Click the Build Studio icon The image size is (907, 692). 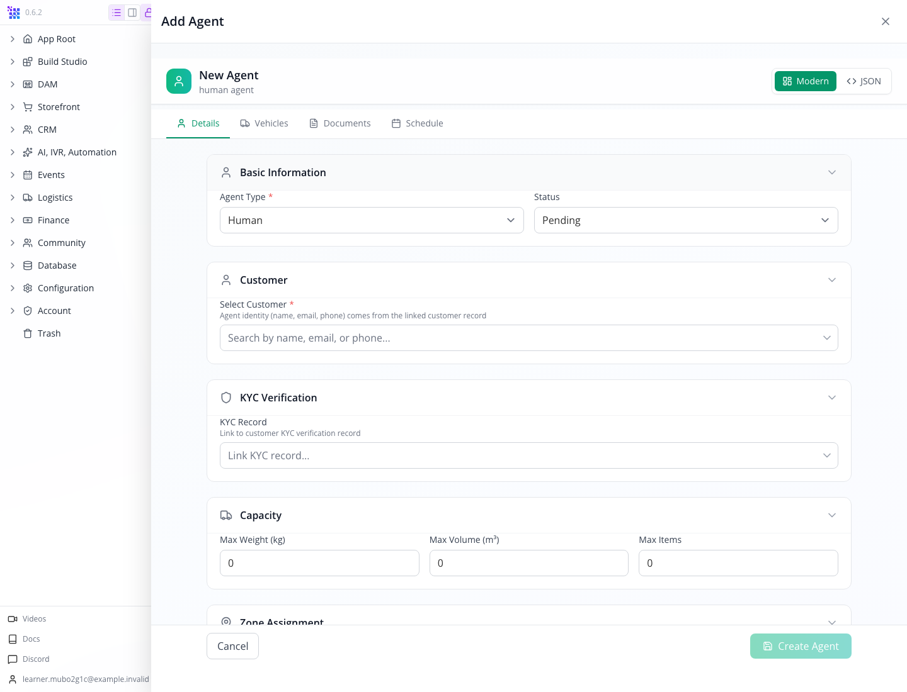point(28,62)
